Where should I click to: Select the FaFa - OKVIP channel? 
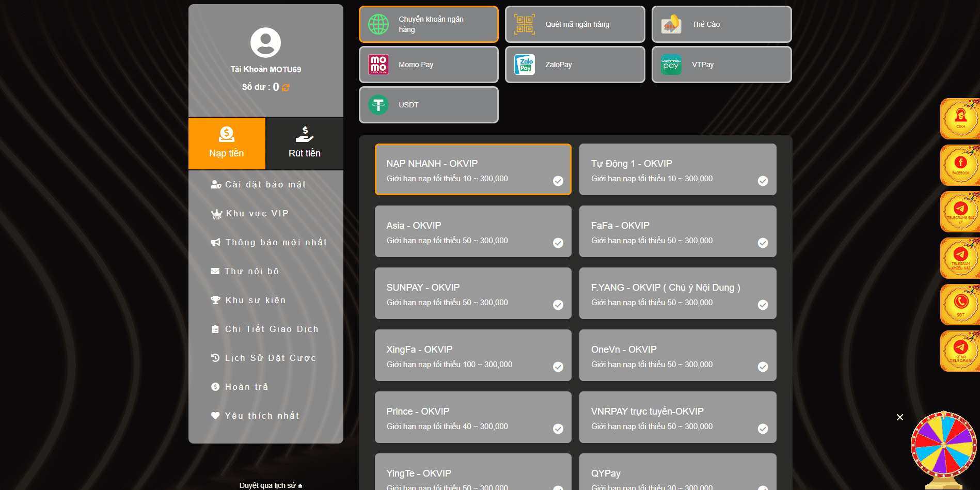[x=677, y=231]
